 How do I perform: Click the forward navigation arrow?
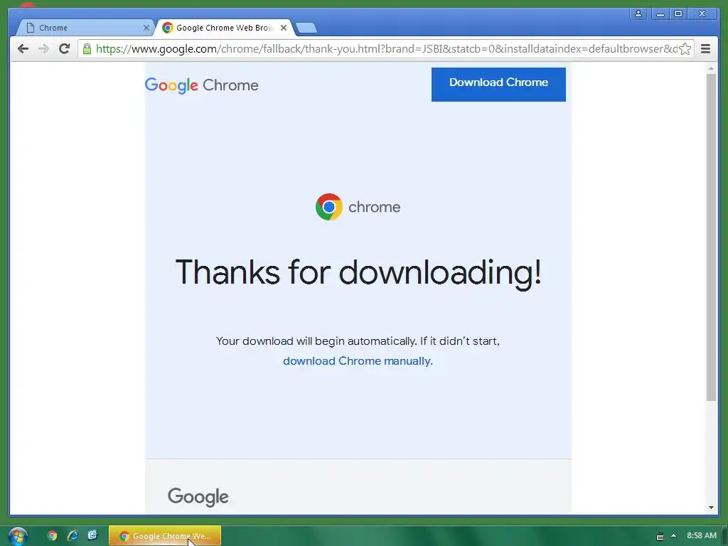pyautogui.click(x=43, y=49)
